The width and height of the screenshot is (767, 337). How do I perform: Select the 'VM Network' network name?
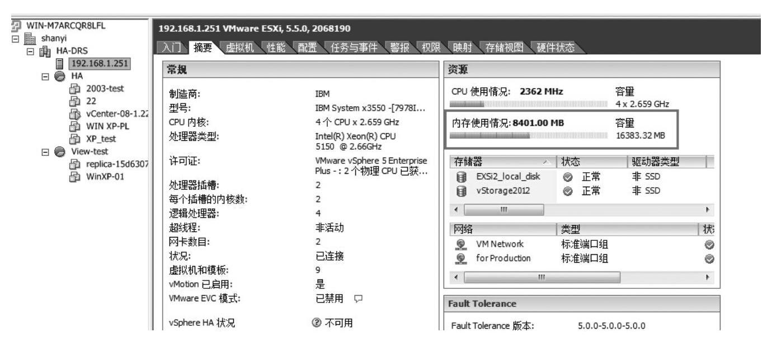point(500,244)
